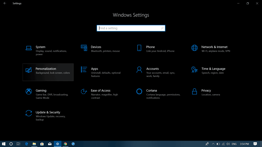Image resolution: width=262 pixels, height=147 pixels.
Task: Click the Devices keyboard and speaker icon
Action: coord(84,48)
